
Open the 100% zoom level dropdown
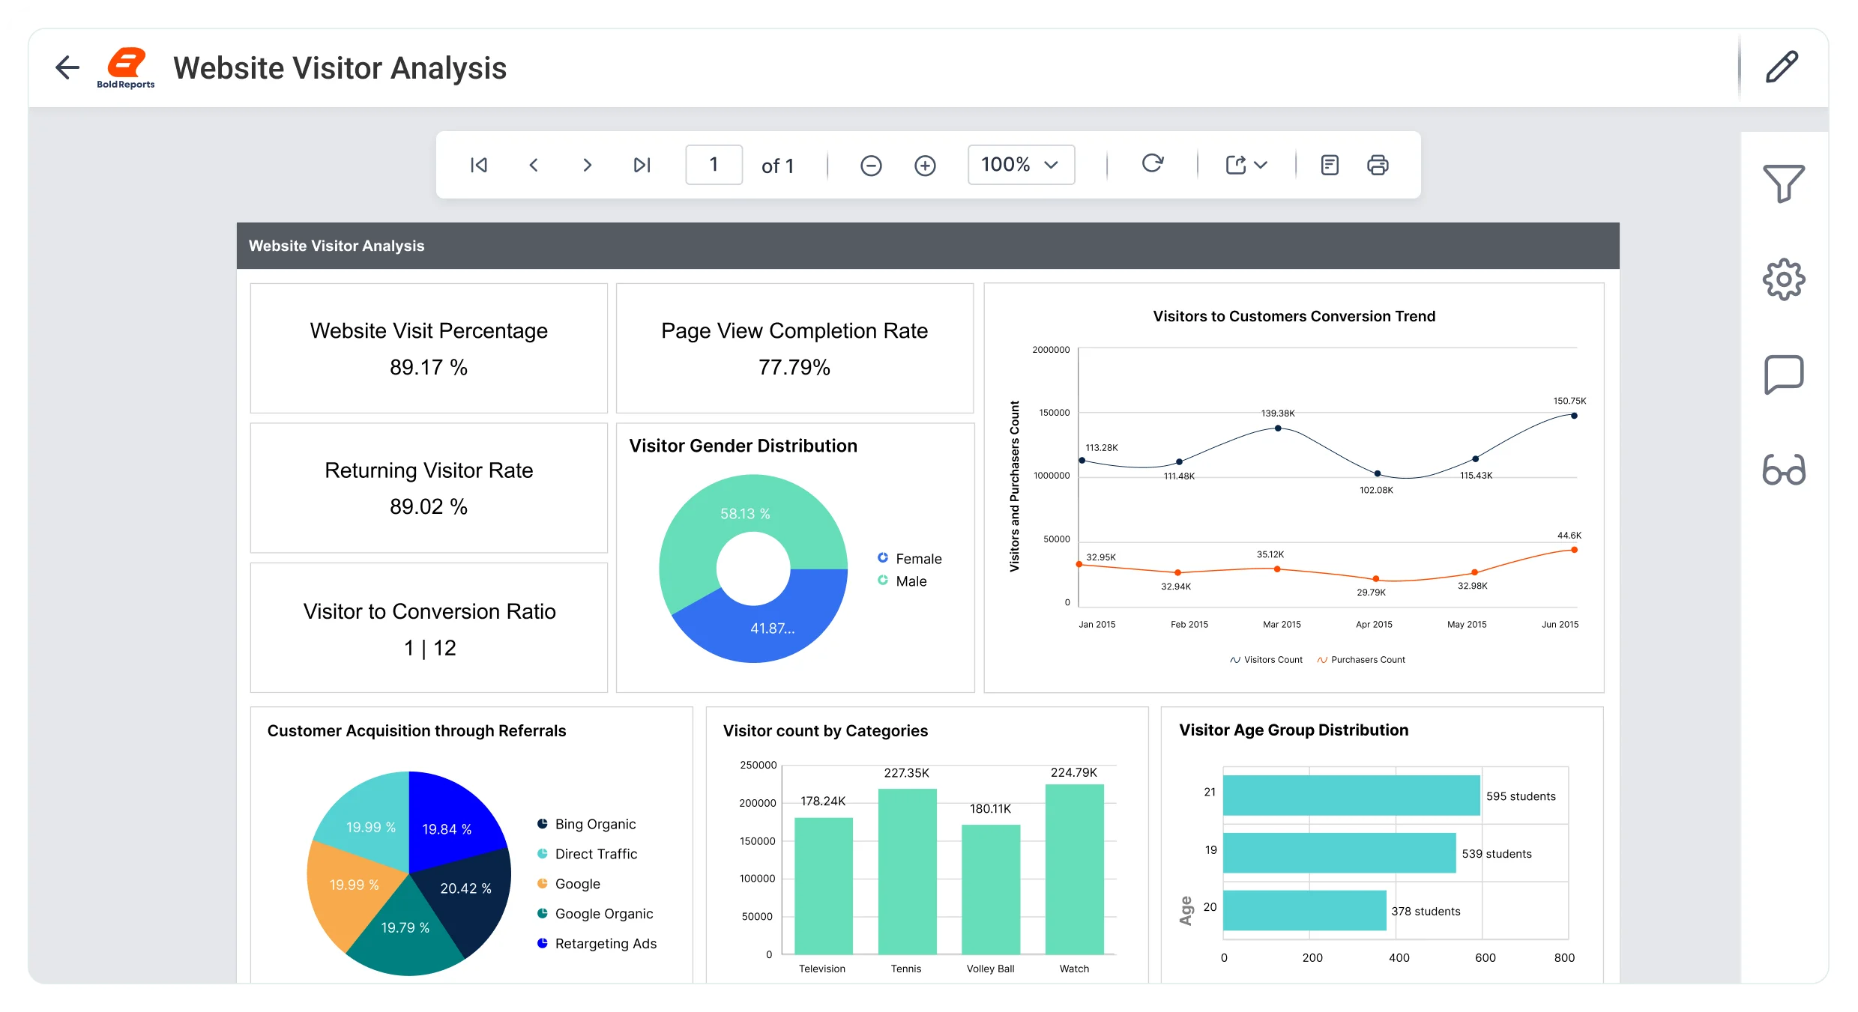coord(1020,164)
